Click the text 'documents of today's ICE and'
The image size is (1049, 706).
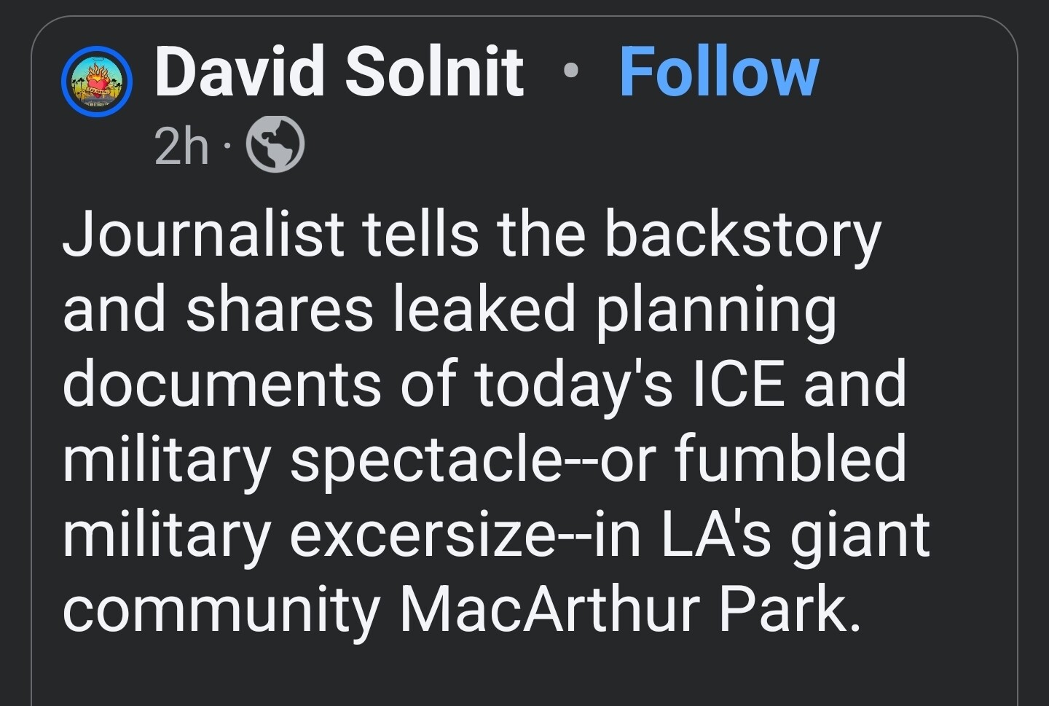pos(484,384)
